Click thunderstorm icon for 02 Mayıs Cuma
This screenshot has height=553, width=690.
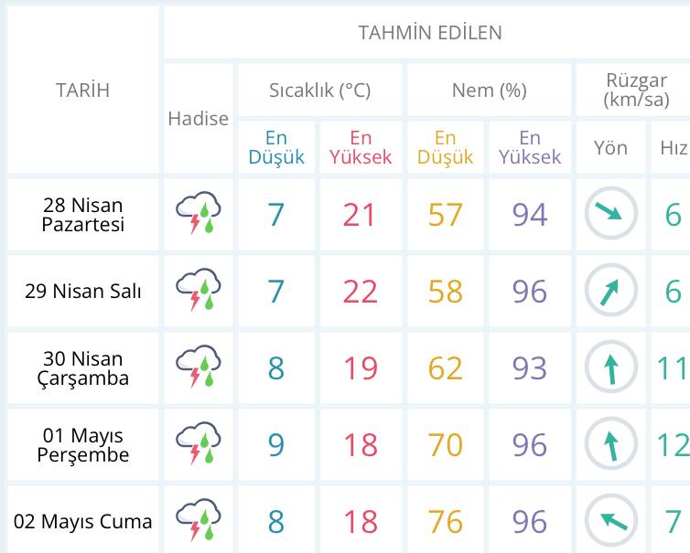click(199, 521)
